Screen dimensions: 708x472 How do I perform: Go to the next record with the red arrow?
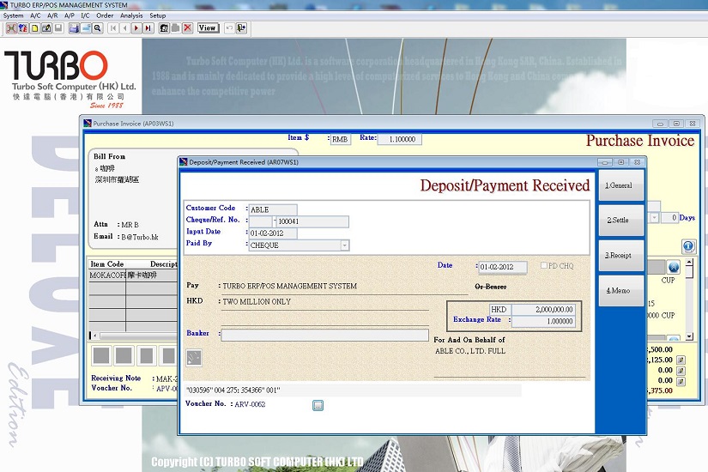[x=136, y=28]
